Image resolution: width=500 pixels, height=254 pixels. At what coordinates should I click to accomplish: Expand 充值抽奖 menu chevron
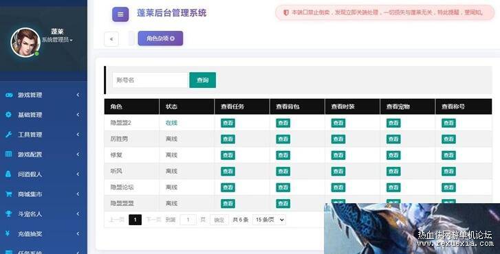click(78, 233)
